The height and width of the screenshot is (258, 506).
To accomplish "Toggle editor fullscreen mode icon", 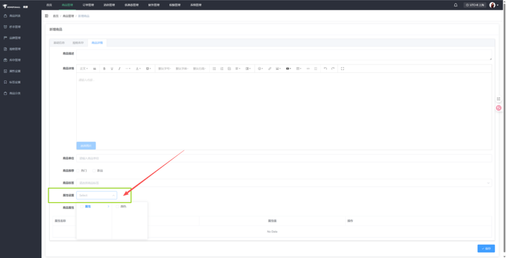I will [342, 69].
